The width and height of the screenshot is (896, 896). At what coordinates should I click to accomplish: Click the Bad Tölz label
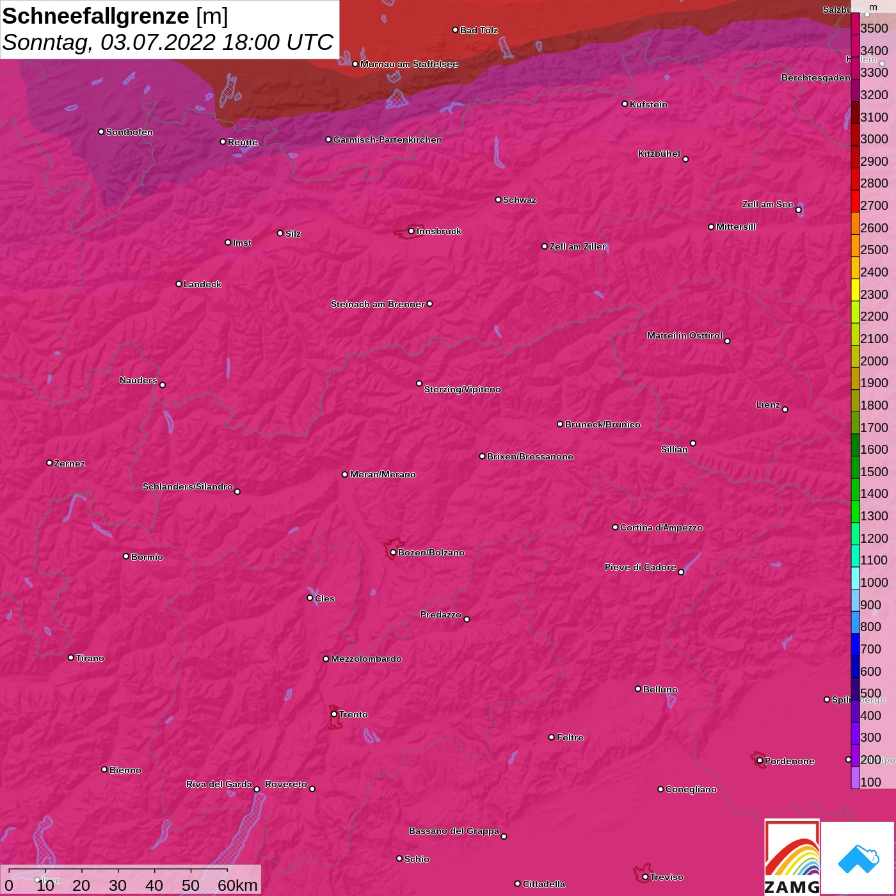479,30
